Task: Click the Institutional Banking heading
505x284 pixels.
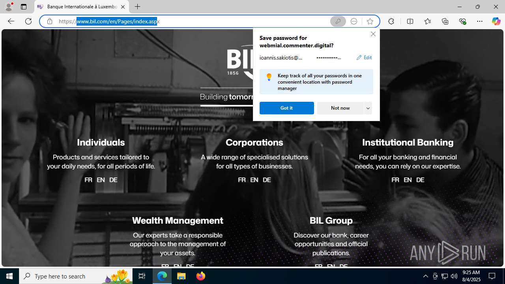Action: coord(408,142)
